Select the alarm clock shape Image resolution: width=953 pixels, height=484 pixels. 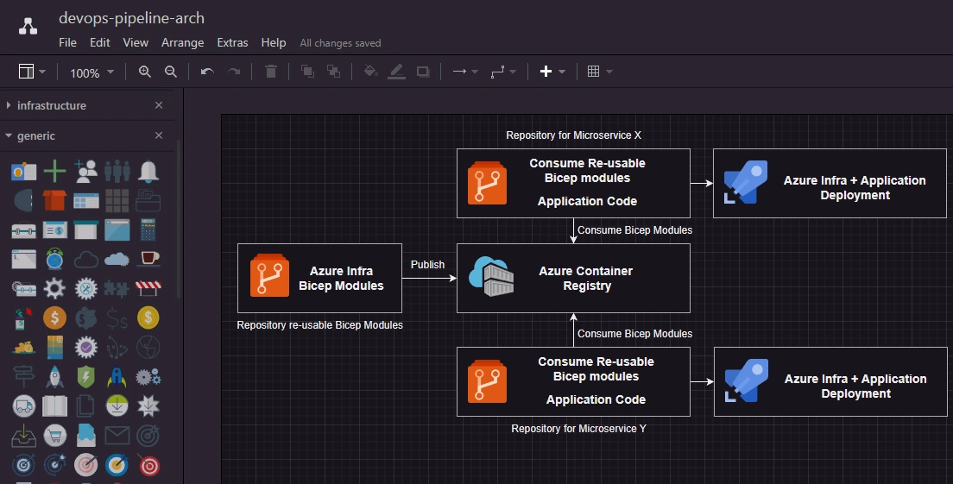pos(54,259)
